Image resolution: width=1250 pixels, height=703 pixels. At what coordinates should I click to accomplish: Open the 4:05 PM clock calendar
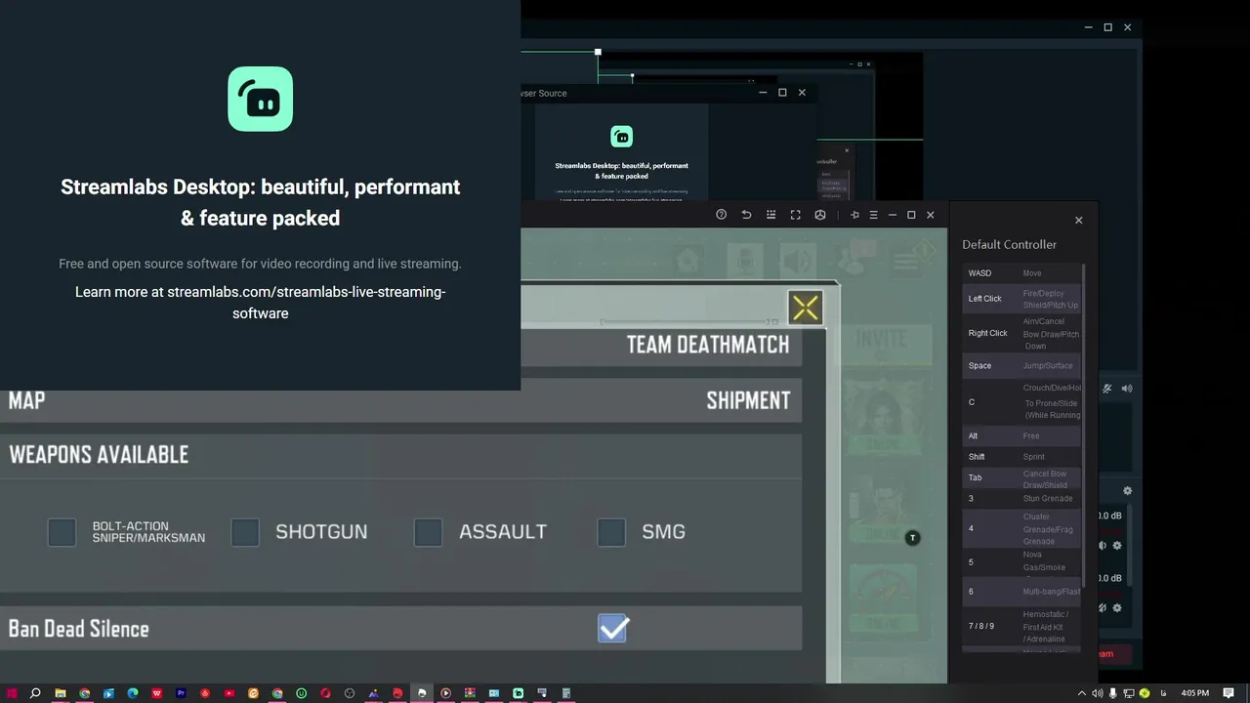point(1194,693)
